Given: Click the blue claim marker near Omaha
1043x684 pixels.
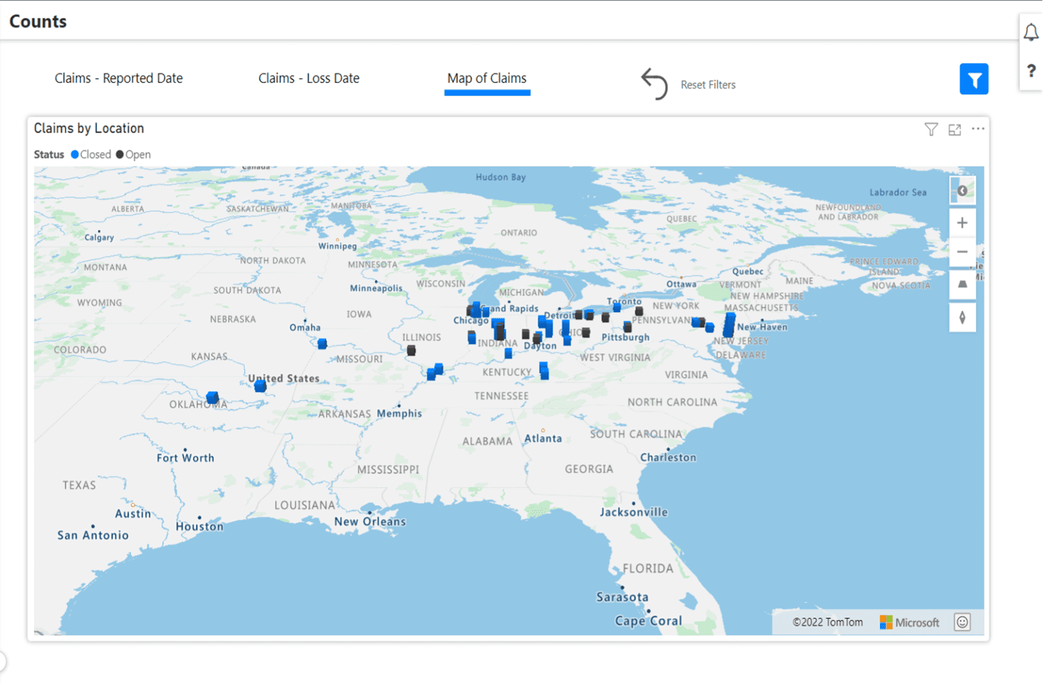Looking at the screenshot, I should point(323,343).
